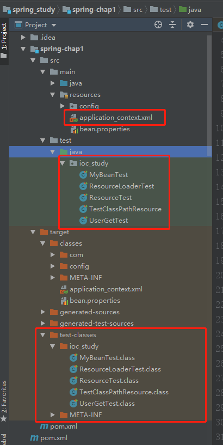The image size is (223, 445).
Task: Select ResourceLoaderTest in ioc_study package
Action: point(121,186)
